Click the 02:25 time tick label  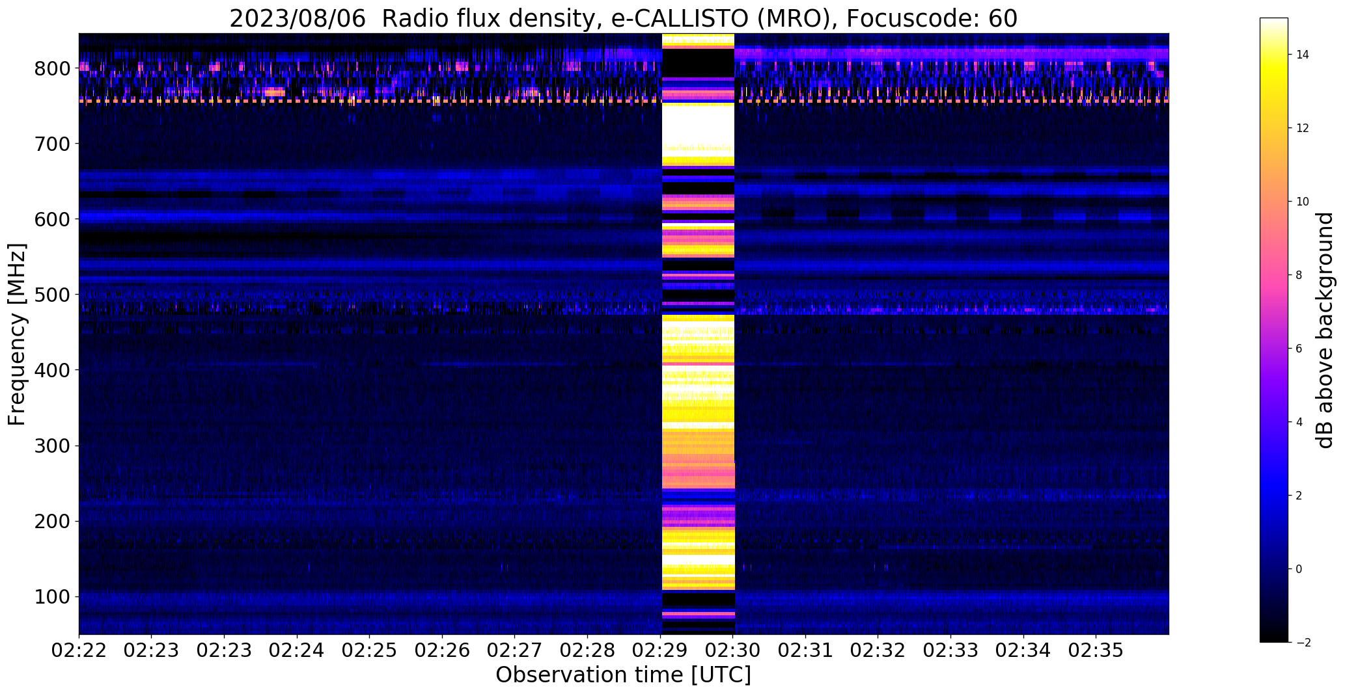(370, 650)
